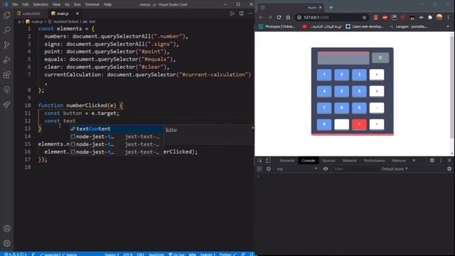The height and width of the screenshot is (256, 455).
Task: Open the Explorer view in the activity bar
Action: tap(6, 15)
